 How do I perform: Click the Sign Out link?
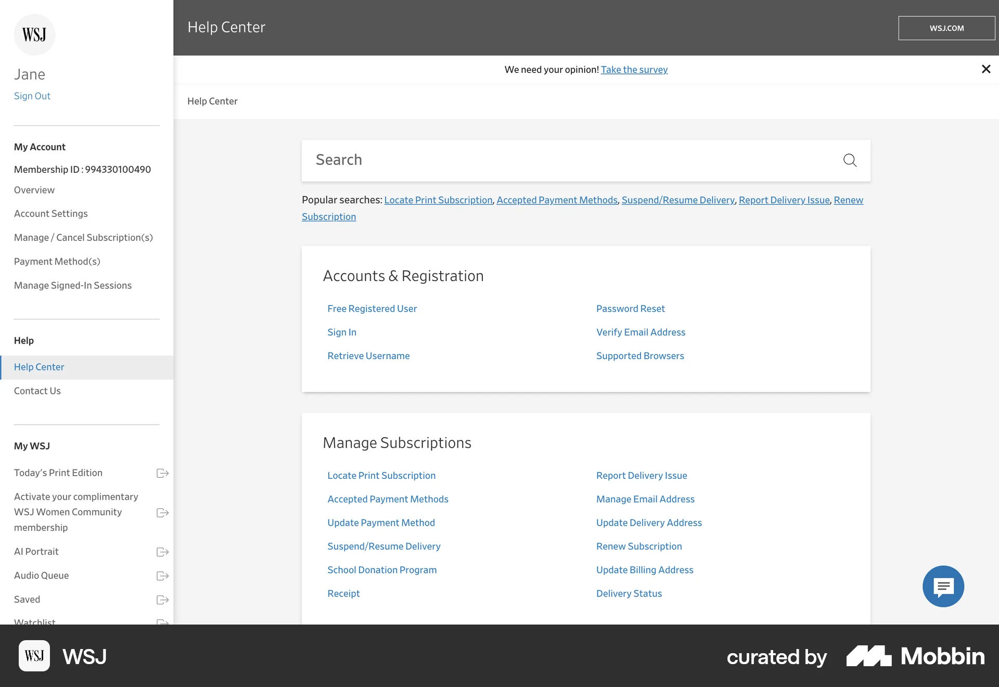[32, 96]
